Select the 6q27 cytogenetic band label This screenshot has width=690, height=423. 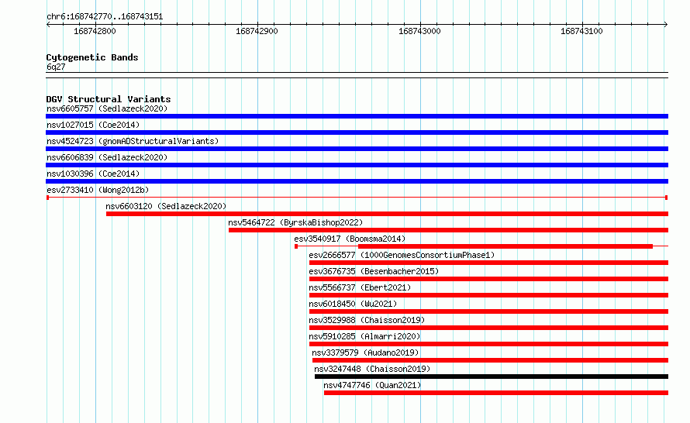pyautogui.click(x=56, y=67)
